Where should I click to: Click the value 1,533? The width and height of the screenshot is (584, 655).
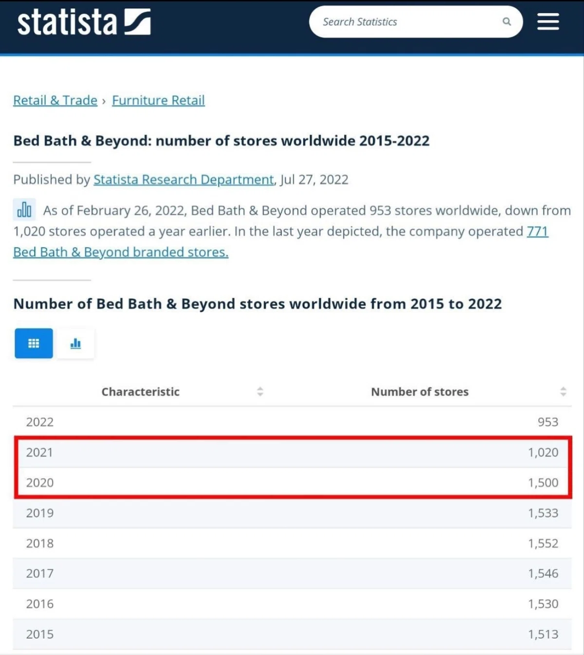(543, 513)
